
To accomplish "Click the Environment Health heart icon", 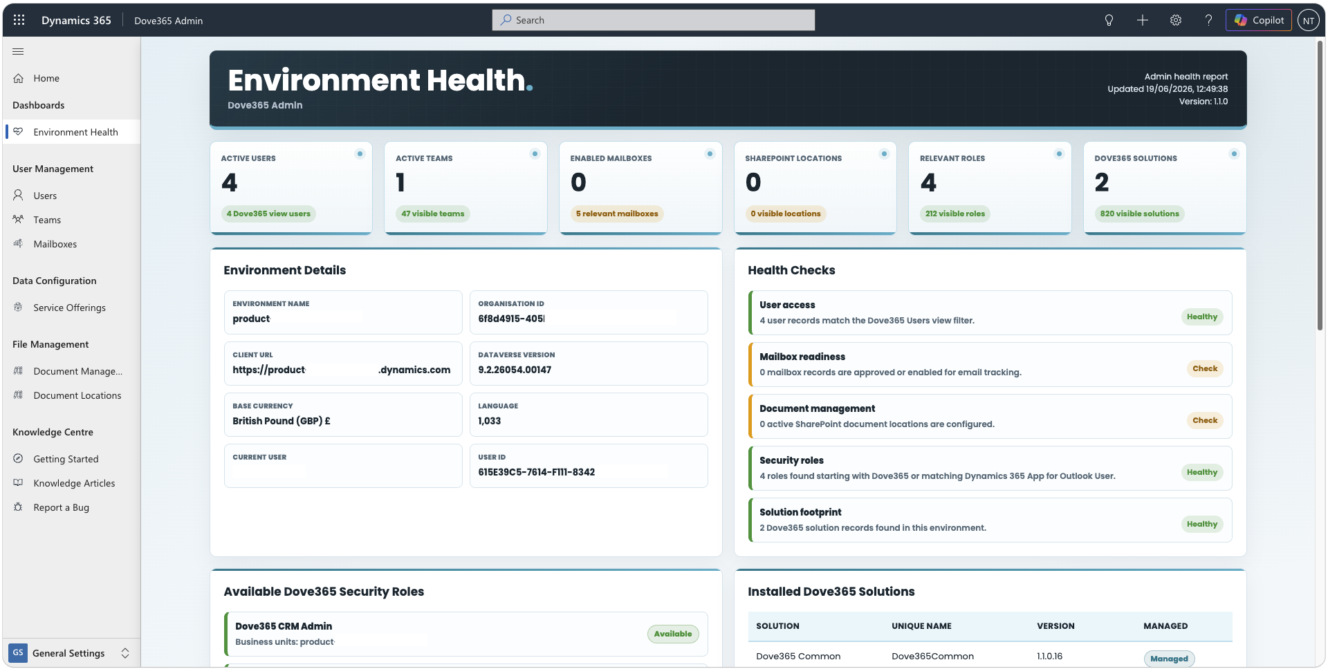I will click(x=19, y=131).
